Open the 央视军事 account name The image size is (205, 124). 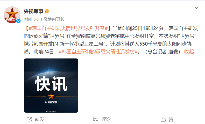click(33, 11)
